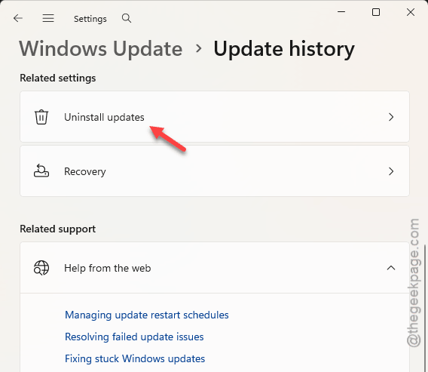Click the Update history page title
The height and width of the screenshot is (372, 428).
[x=284, y=49]
